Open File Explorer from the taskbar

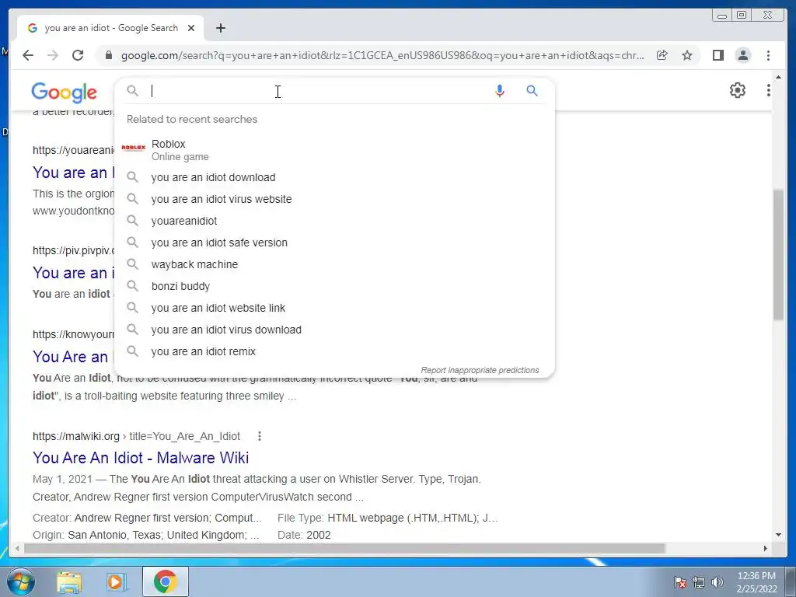[69, 582]
